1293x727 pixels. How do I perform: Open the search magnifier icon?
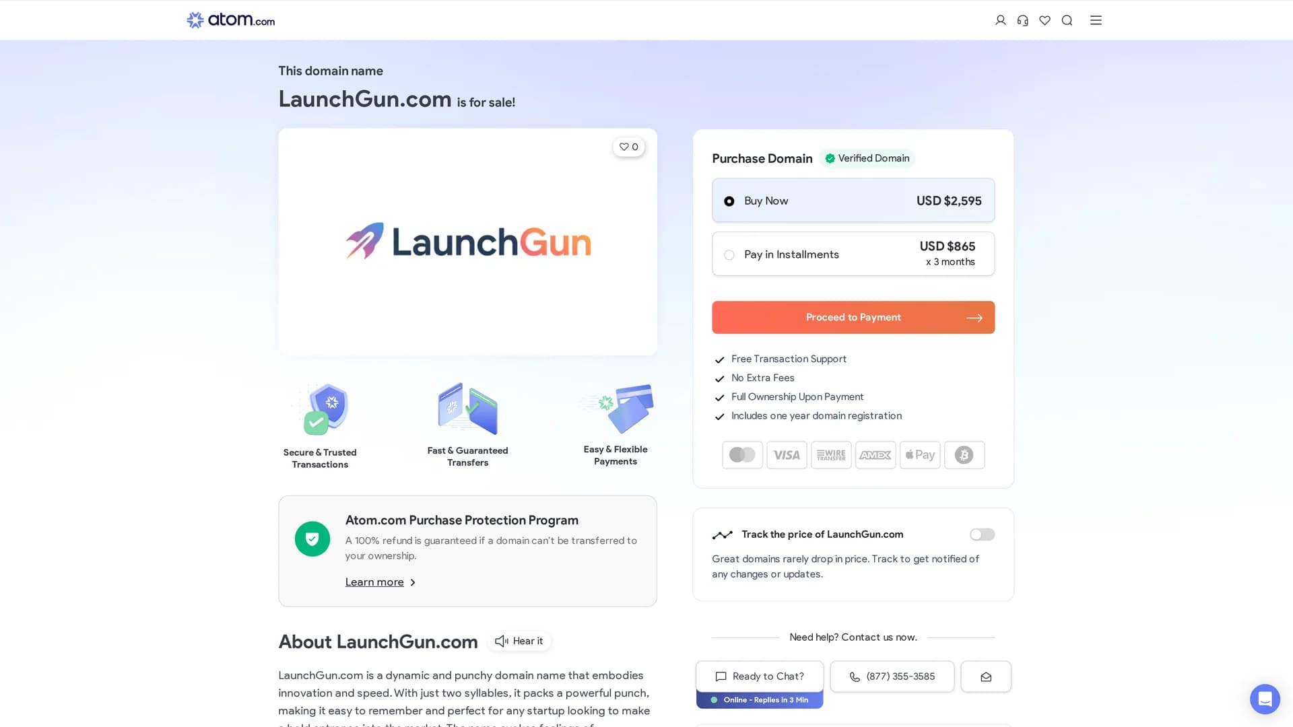point(1067,20)
